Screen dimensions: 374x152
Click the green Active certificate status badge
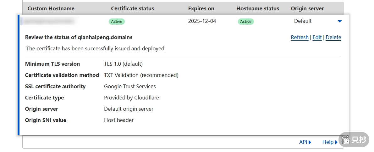pyautogui.click(x=117, y=22)
